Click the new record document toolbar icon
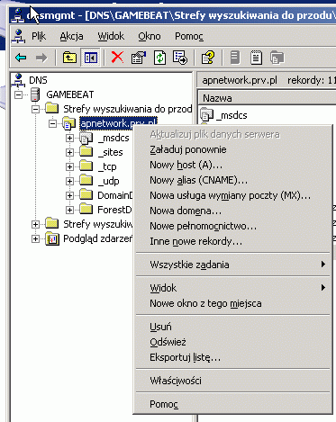336x422 pixels. point(256,58)
